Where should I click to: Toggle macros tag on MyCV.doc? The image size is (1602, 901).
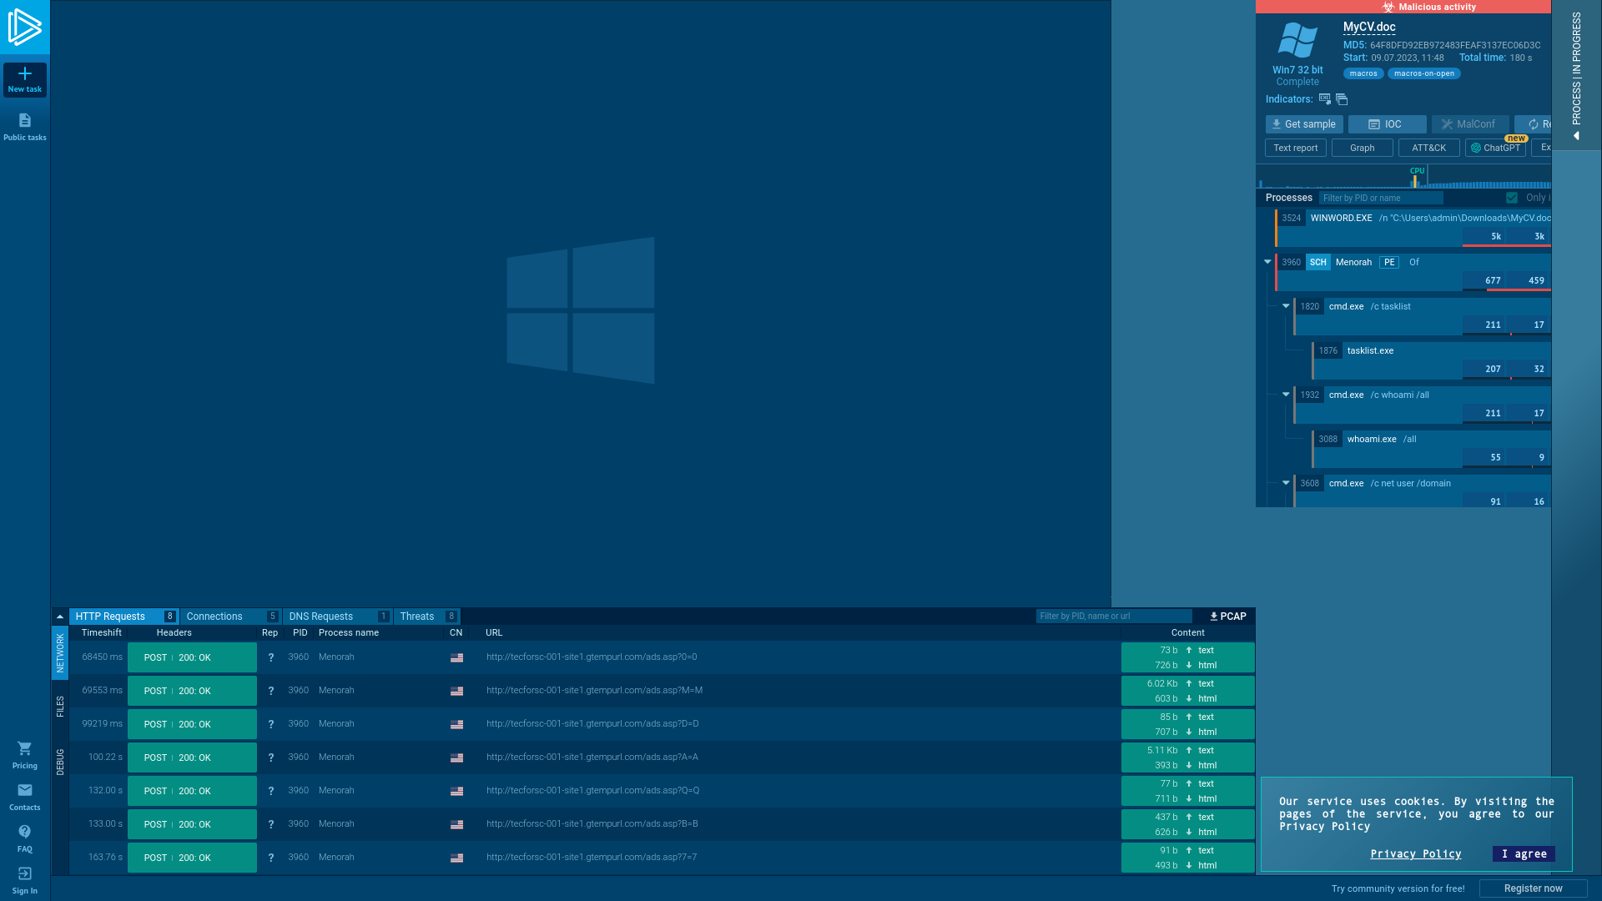tap(1363, 73)
